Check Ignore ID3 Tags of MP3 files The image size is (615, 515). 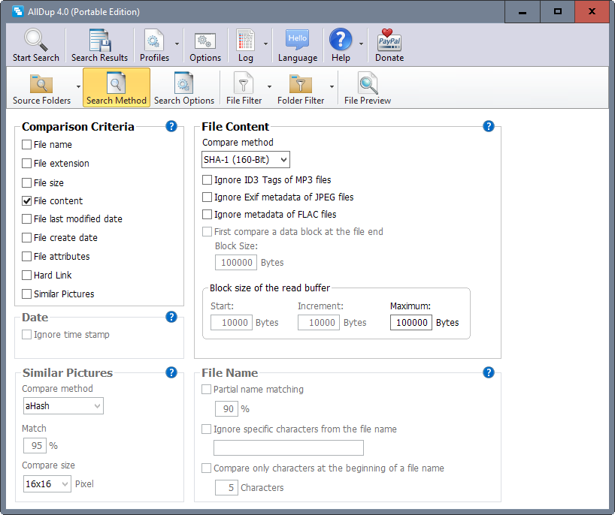click(207, 179)
